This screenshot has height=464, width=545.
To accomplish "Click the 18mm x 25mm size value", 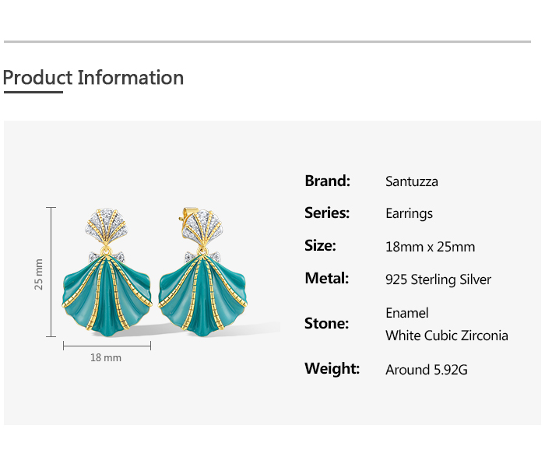I will (430, 247).
